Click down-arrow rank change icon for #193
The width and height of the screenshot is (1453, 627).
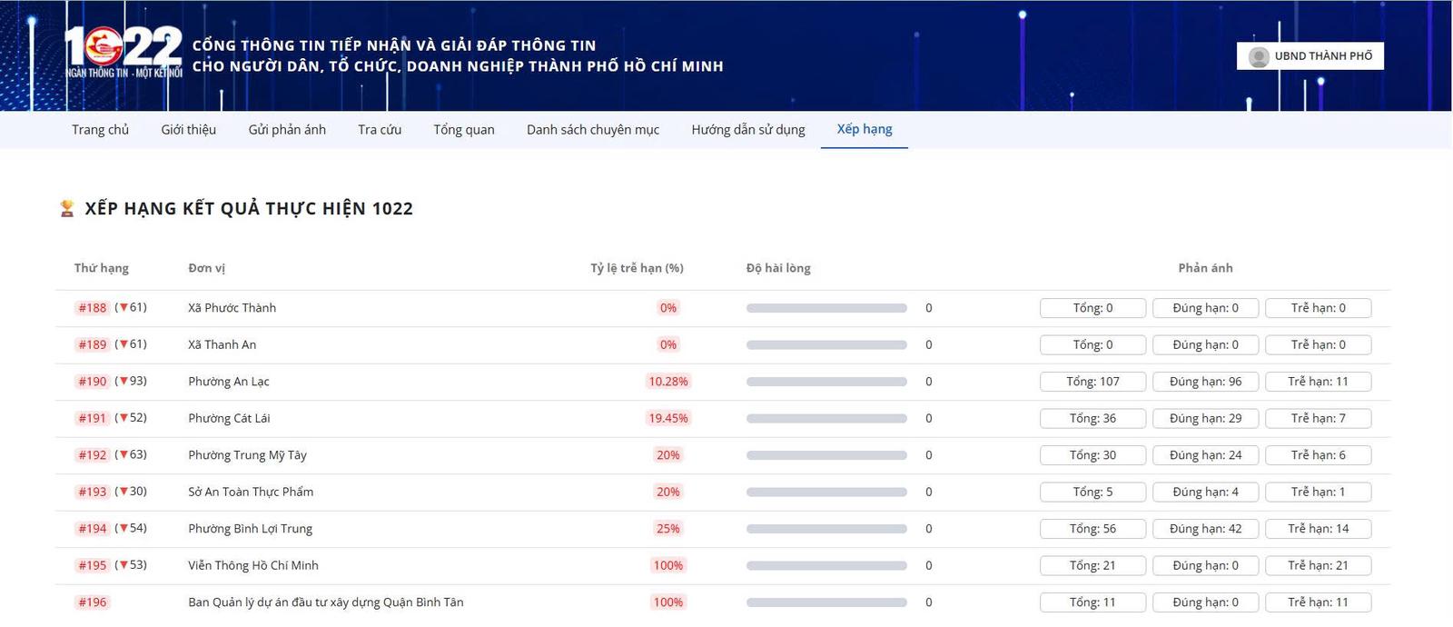(124, 492)
